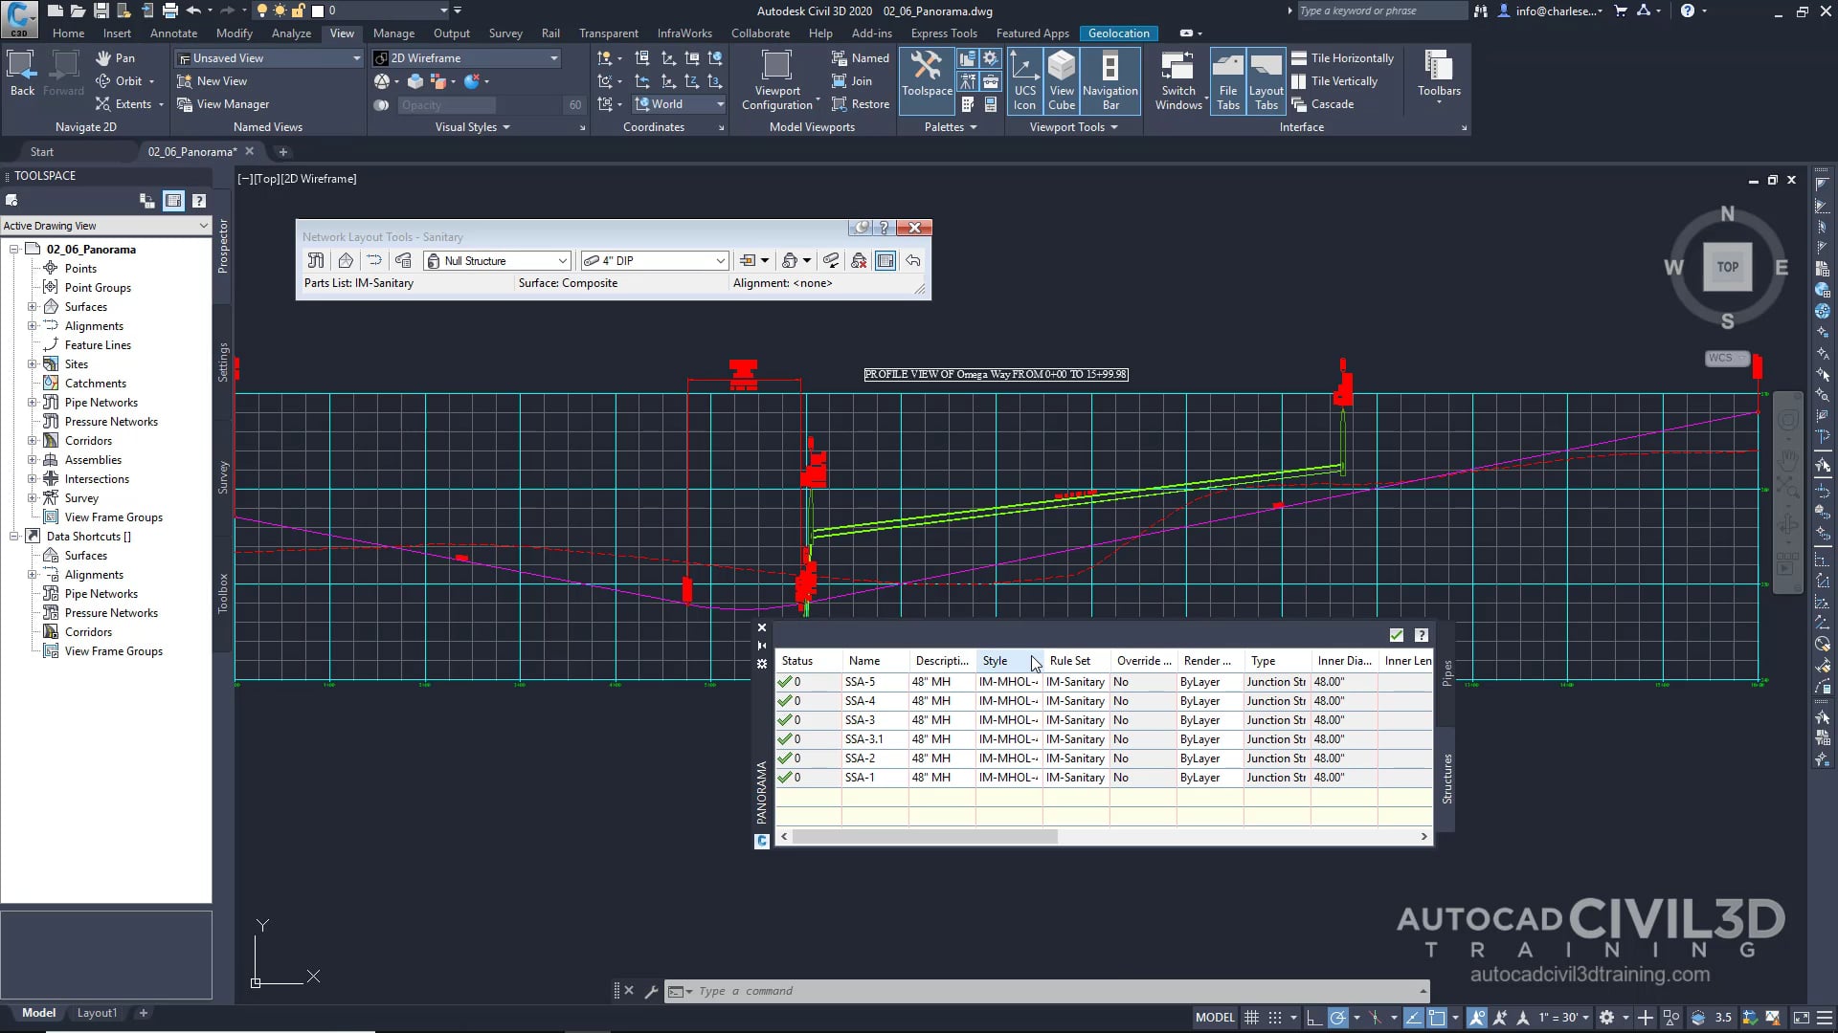Viewport: 1838px width, 1033px height.
Task: Click the Pan navigation tool
Action: 115,58
